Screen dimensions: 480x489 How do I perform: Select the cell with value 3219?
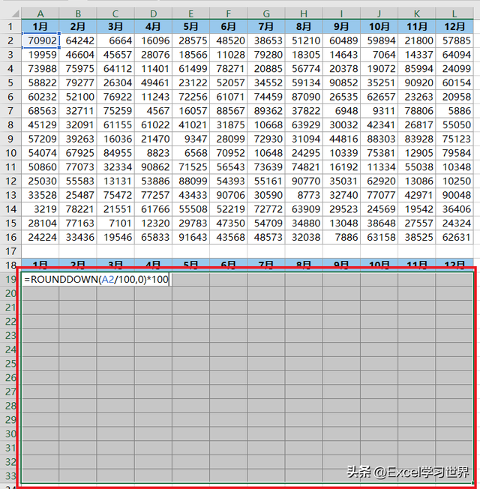coord(40,209)
